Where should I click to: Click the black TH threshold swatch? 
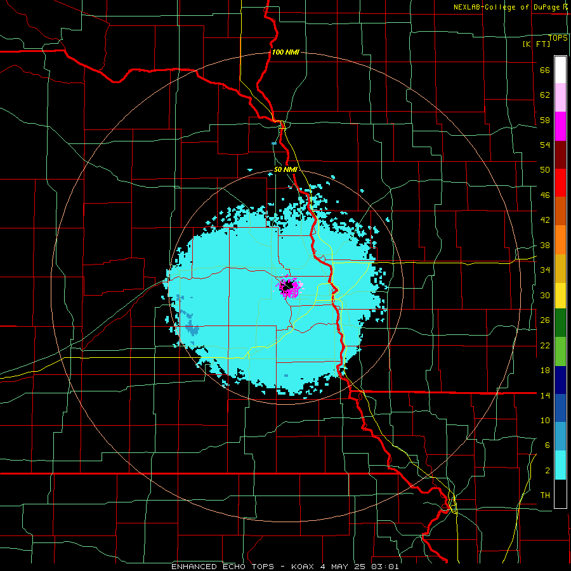[x=560, y=494]
